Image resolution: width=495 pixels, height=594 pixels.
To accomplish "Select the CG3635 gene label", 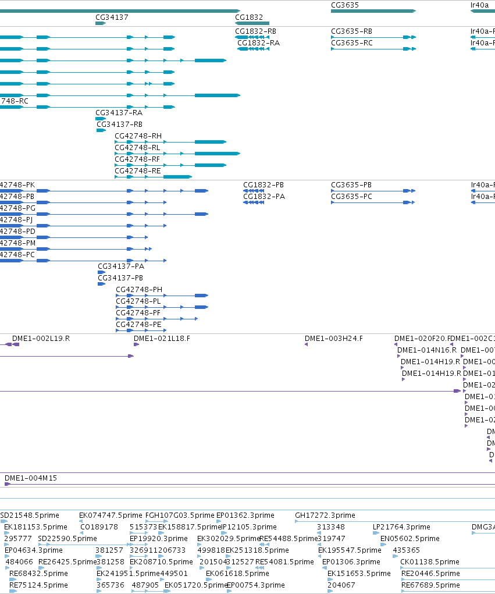I will coord(345,5).
